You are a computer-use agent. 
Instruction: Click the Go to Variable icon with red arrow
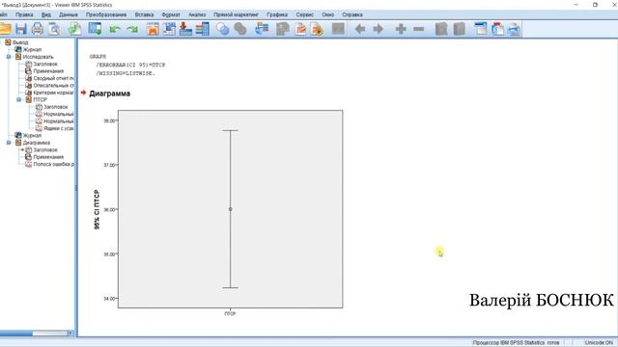coord(185,29)
